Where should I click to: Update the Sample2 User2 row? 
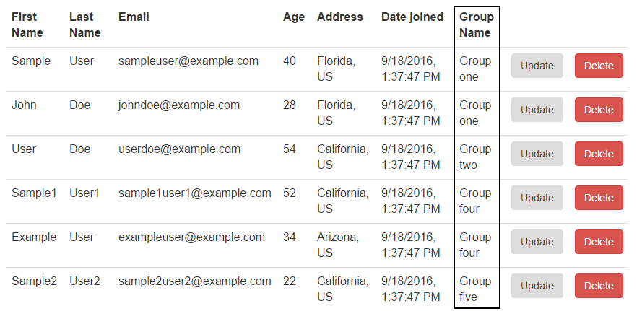[x=537, y=286]
